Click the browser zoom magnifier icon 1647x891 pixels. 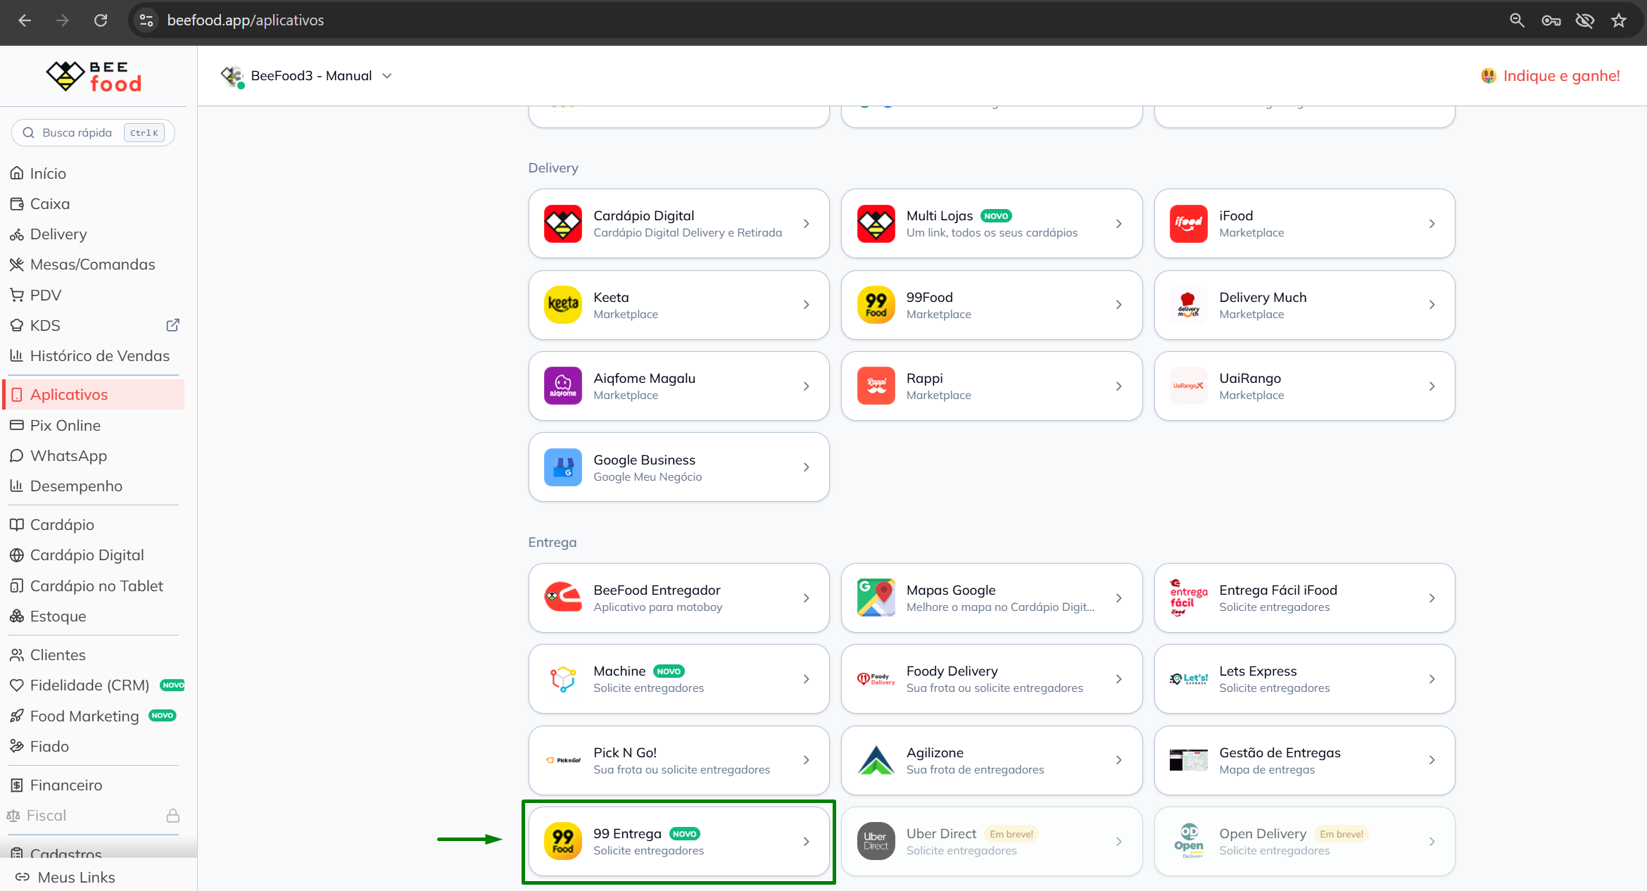pos(1517,20)
